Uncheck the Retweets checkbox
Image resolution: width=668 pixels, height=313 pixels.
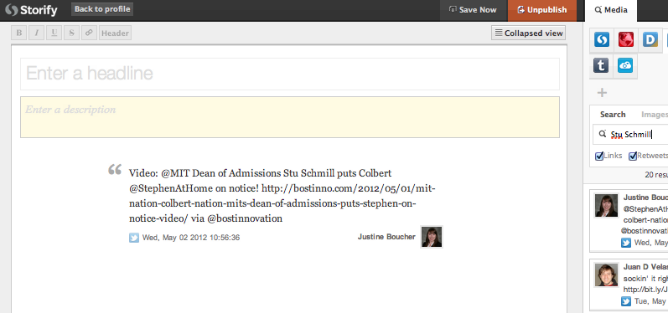[633, 156]
